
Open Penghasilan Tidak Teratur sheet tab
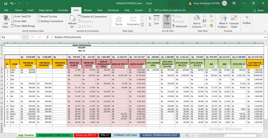tap(54, 135)
